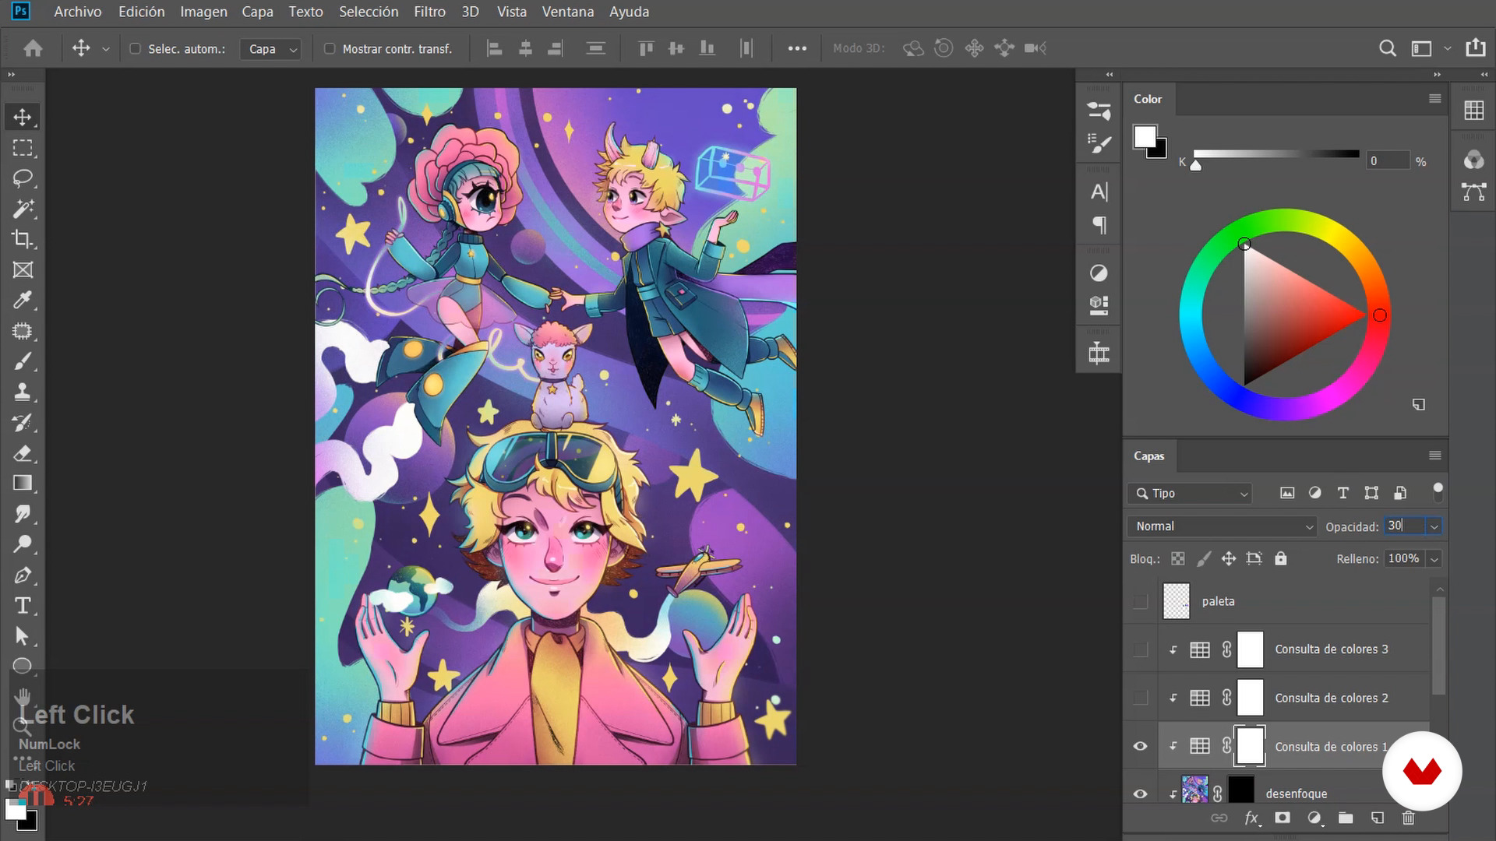This screenshot has height=841, width=1496.
Task: Show Consulta de colores 2 layer
Action: click(x=1141, y=698)
